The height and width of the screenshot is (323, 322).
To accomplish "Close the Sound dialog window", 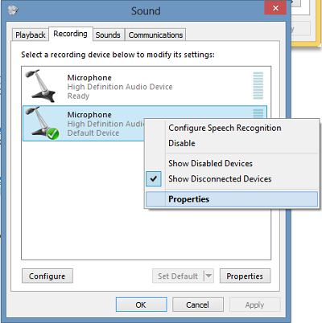I will click(x=275, y=8).
